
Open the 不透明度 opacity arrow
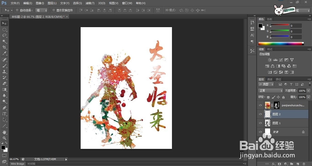point(309,91)
